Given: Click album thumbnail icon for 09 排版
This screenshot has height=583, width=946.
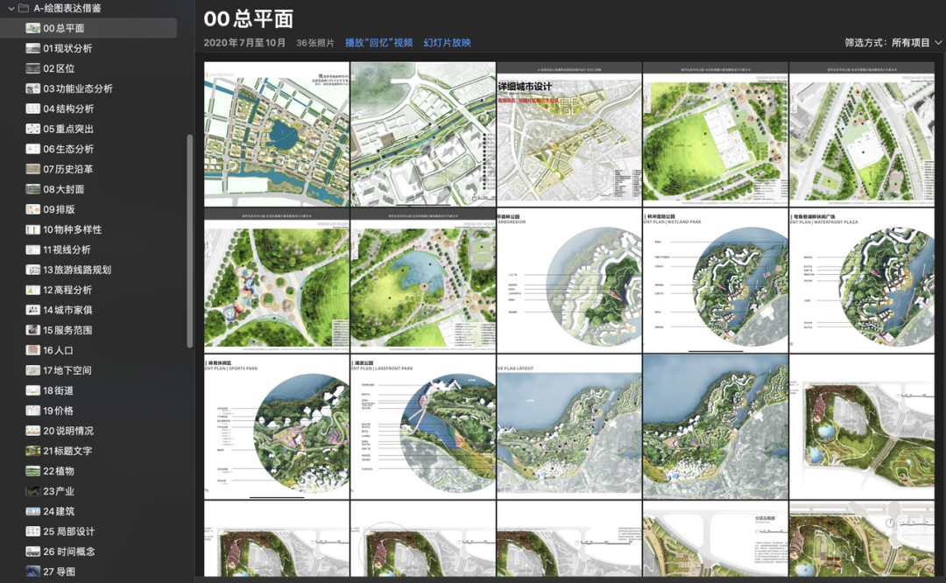Looking at the screenshot, I should click(x=32, y=209).
